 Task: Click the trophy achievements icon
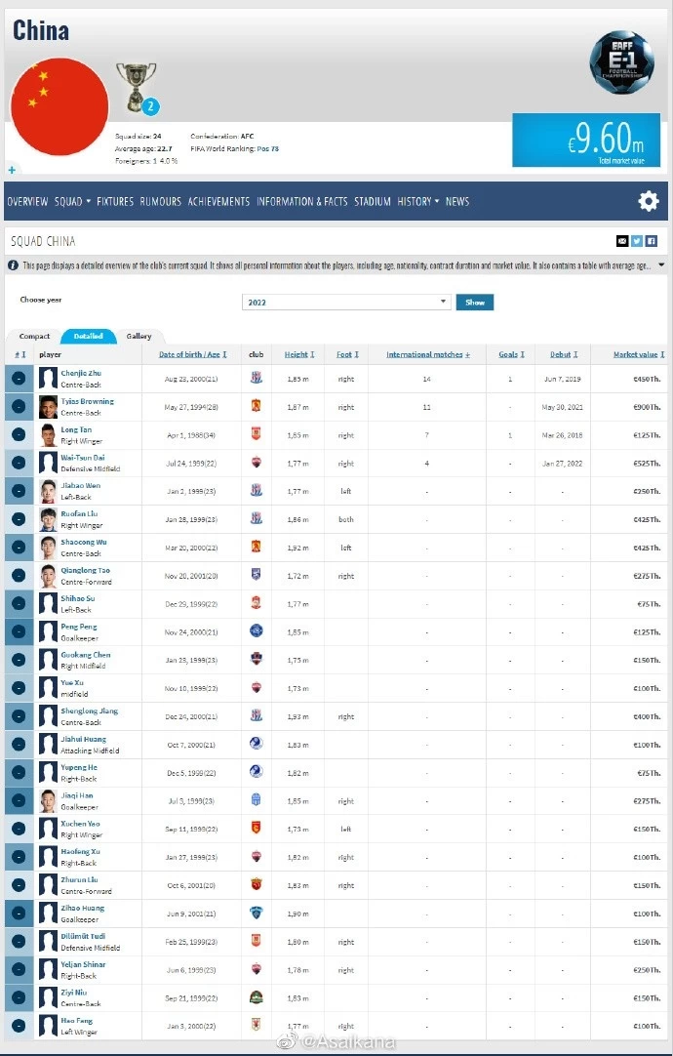coord(136,84)
